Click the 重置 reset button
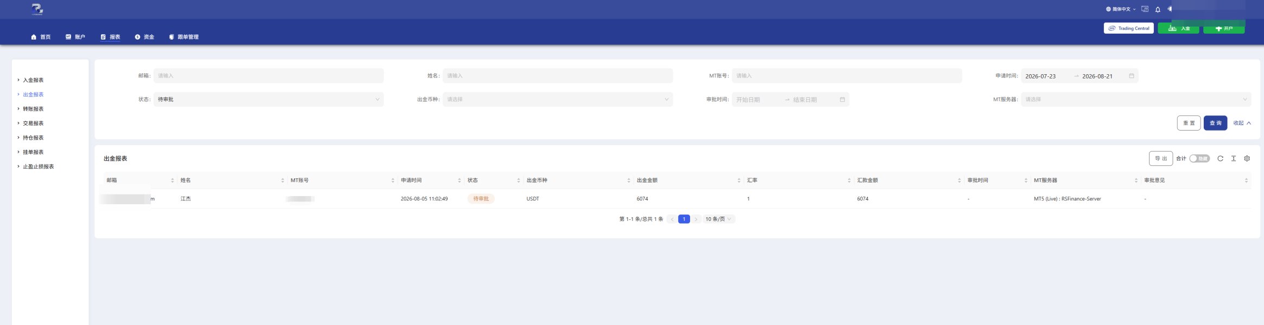1264x325 pixels. [1189, 123]
